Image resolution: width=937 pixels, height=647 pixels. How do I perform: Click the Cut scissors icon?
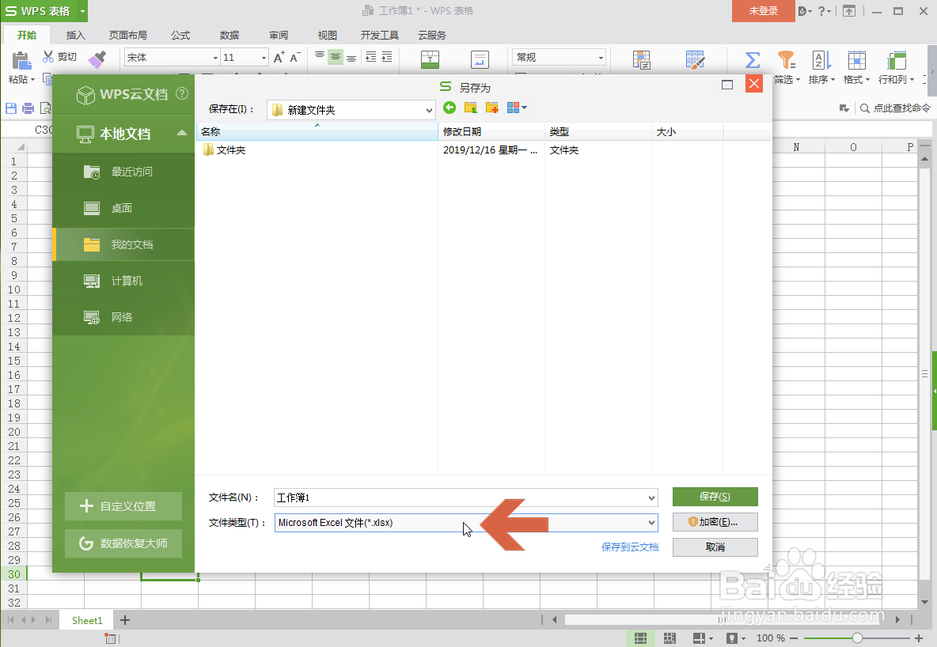tap(48, 57)
